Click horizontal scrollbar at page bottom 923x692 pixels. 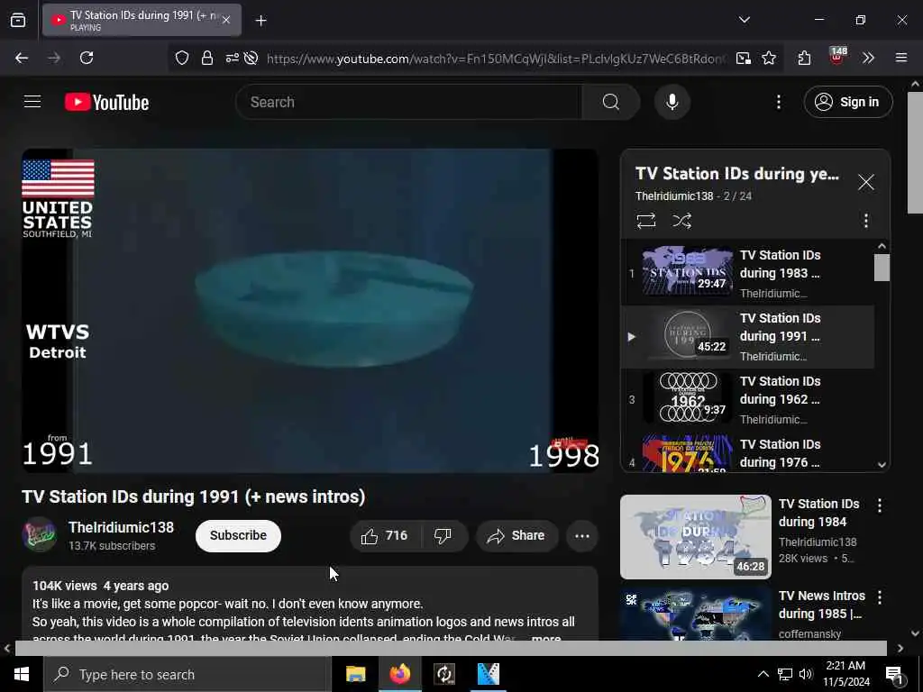[451, 648]
